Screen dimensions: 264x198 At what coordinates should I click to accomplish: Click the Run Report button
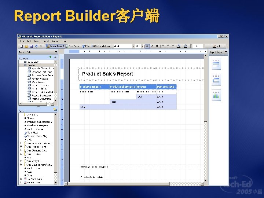tap(73, 46)
